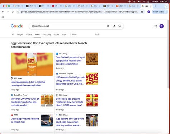Viewport: 170px width, 134px height.
Task: Open Cincinnati Enquirer USDA recalls article
Action: tap(70, 80)
